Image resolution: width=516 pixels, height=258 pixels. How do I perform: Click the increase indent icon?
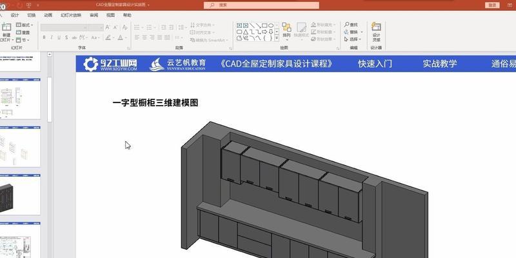point(171,28)
